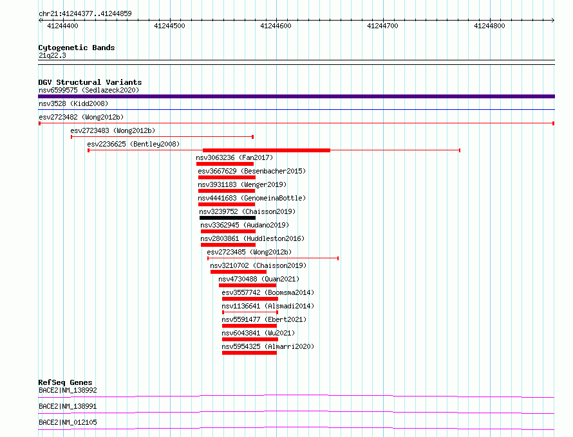Image resolution: width=573 pixels, height=437 pixels.
Task: Select esv2236625 (Bentley2008) label
Action: pos(133,144)
